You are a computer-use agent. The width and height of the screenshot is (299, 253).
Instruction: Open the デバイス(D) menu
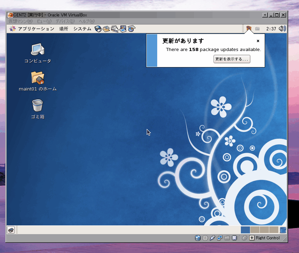click(x=65, y=21)
